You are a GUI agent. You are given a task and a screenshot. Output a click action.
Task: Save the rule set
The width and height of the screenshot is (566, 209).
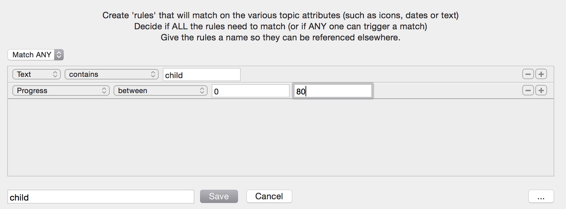[x=219, y=196]
